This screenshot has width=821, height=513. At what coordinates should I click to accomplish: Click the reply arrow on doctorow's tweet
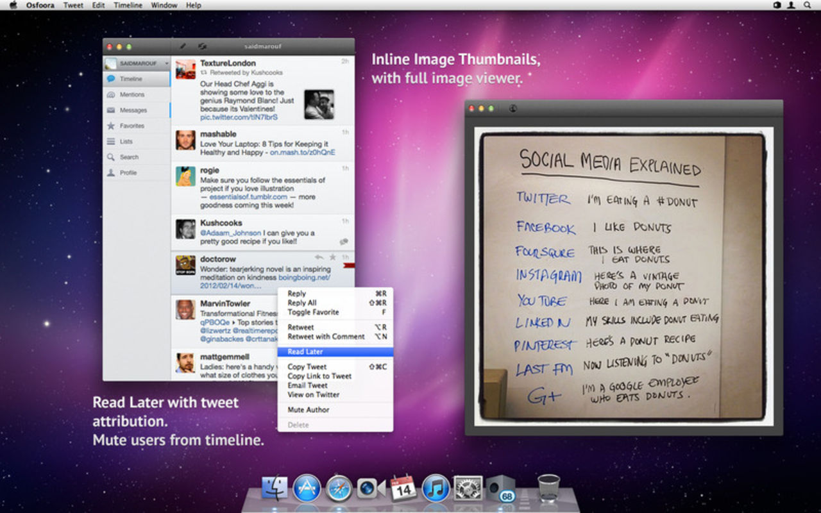tap(319, 257)
